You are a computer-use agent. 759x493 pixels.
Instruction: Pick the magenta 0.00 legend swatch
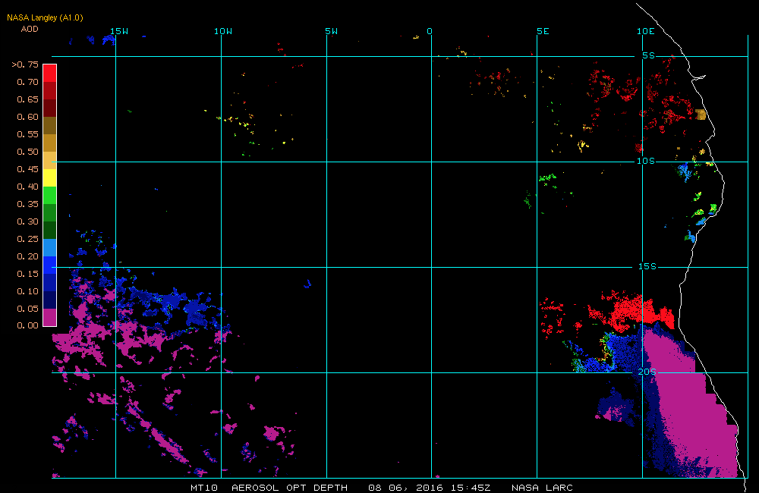(x=50, y=317)
